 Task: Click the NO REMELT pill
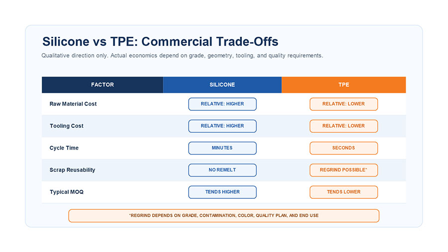tap(223, 170)
